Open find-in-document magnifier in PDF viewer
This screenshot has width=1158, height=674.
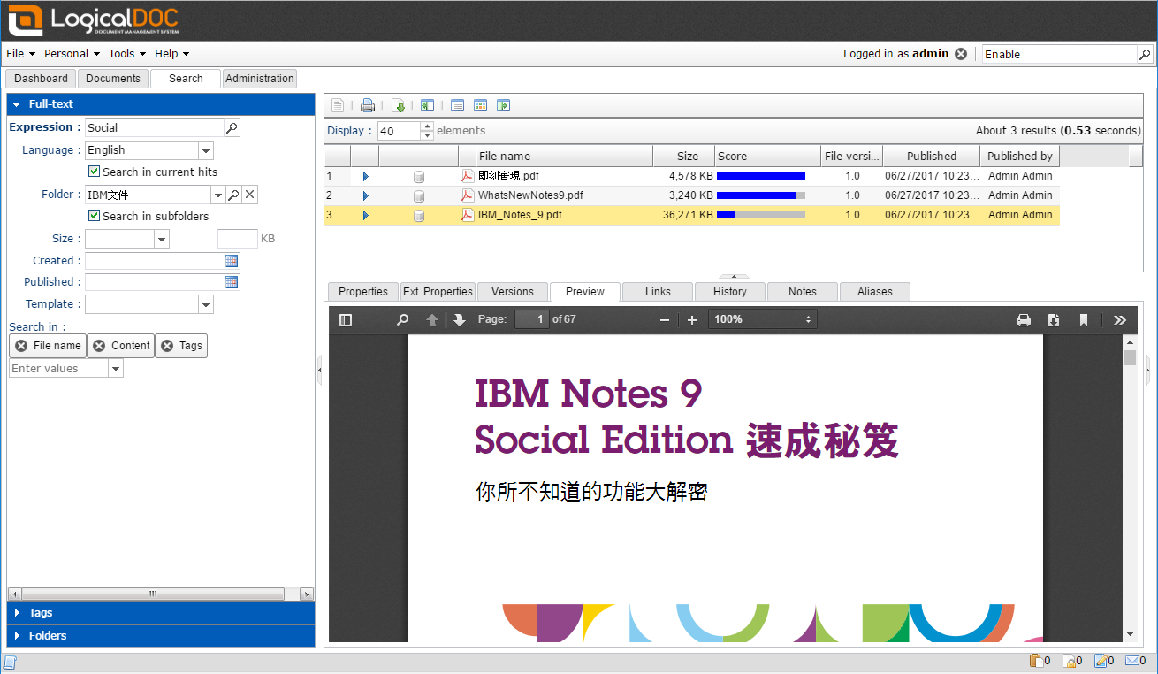[403, 319]
